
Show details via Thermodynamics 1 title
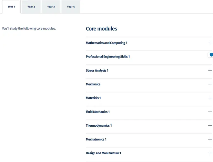pyautogui.click(x=98, y=126)
